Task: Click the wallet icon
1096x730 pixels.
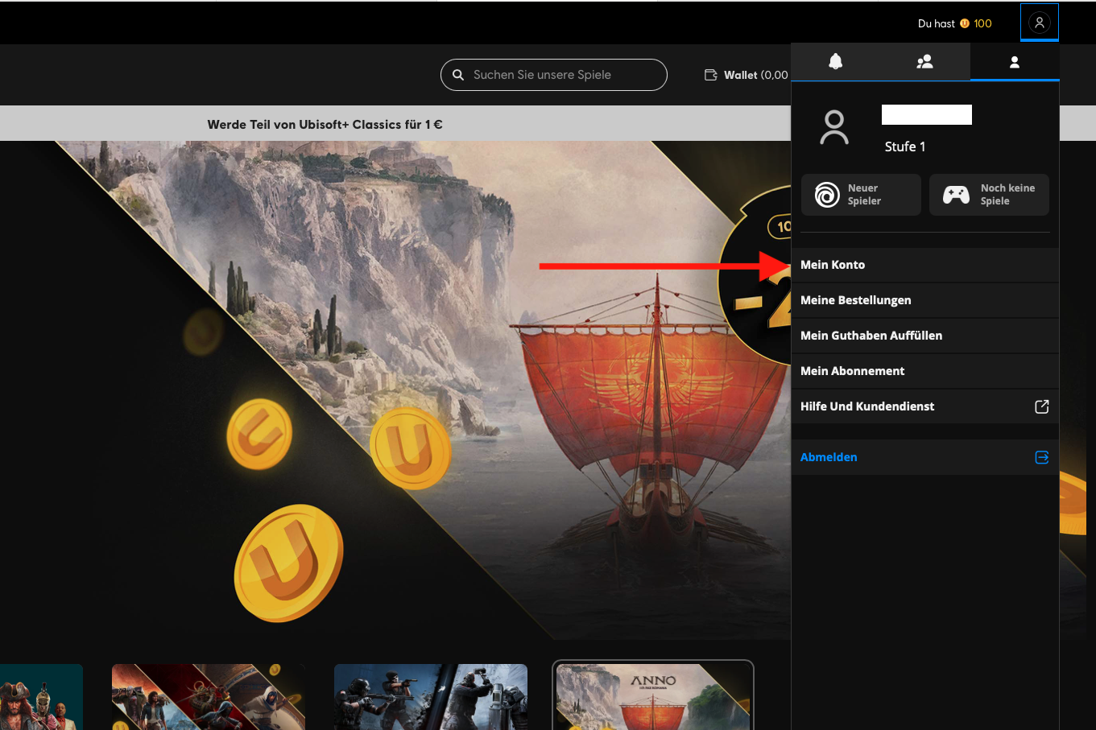Action: point(711,75)
